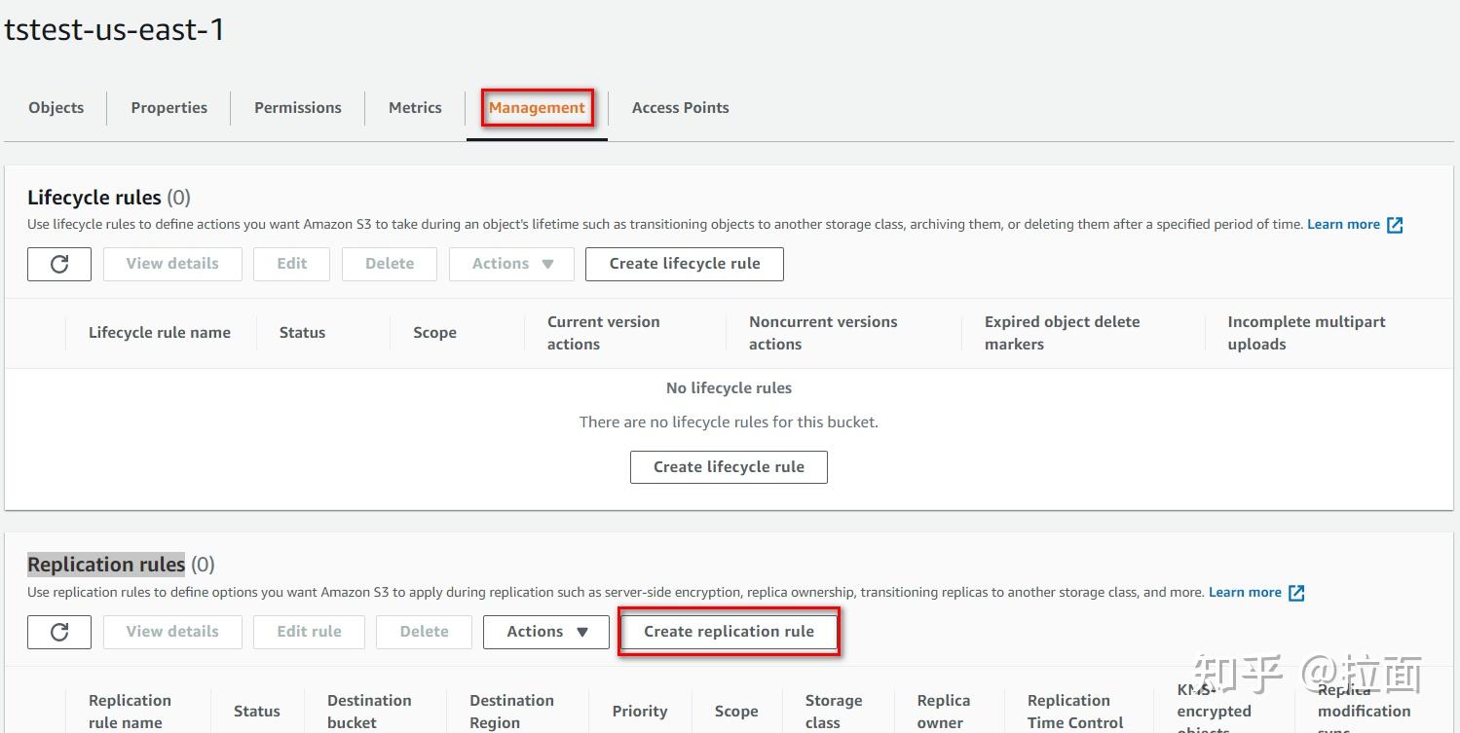Refresh the Replication rules list
Screen dimensions: 1460x733
(x=58, y=631)
